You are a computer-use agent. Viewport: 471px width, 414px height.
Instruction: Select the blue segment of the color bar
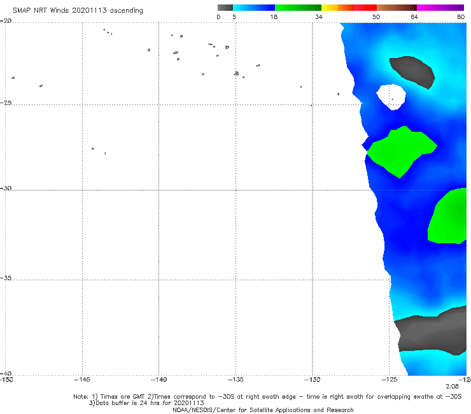[254, 8]
